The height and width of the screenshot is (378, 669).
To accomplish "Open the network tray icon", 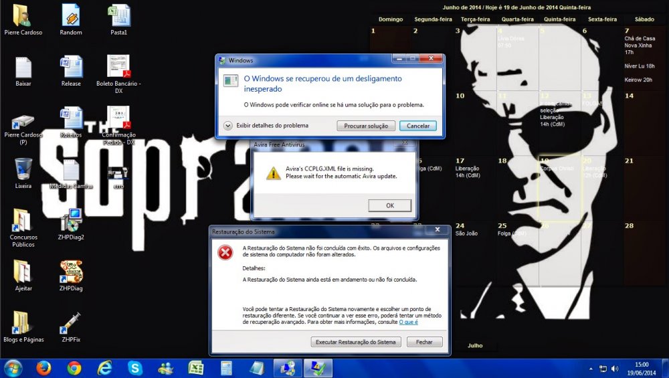I will coord(603,369).
